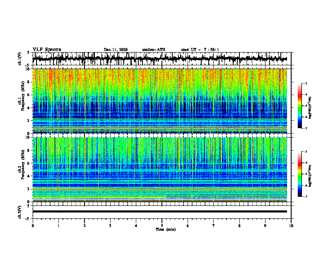
Task: Click inside the ch.2 frequency spectrogram panel
Action: pos(159,169)
